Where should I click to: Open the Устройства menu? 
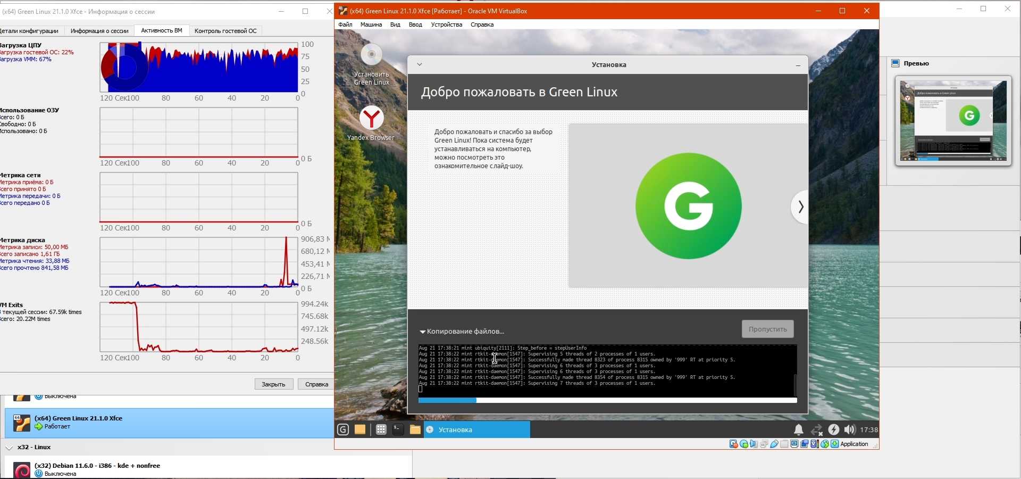click(447, 24)
